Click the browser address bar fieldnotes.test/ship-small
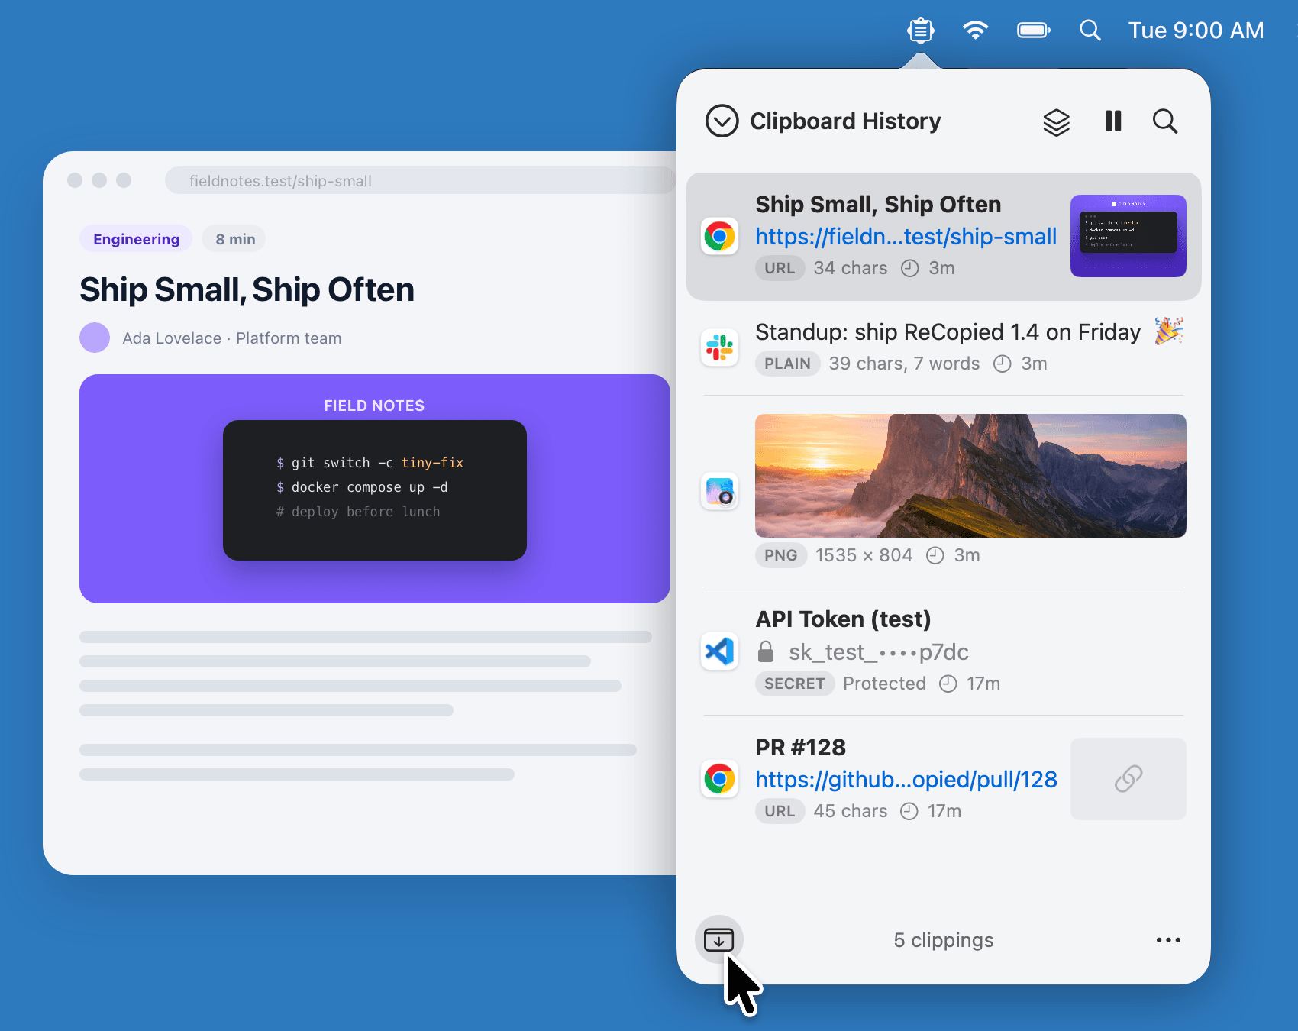 click(x=420, y=181)
